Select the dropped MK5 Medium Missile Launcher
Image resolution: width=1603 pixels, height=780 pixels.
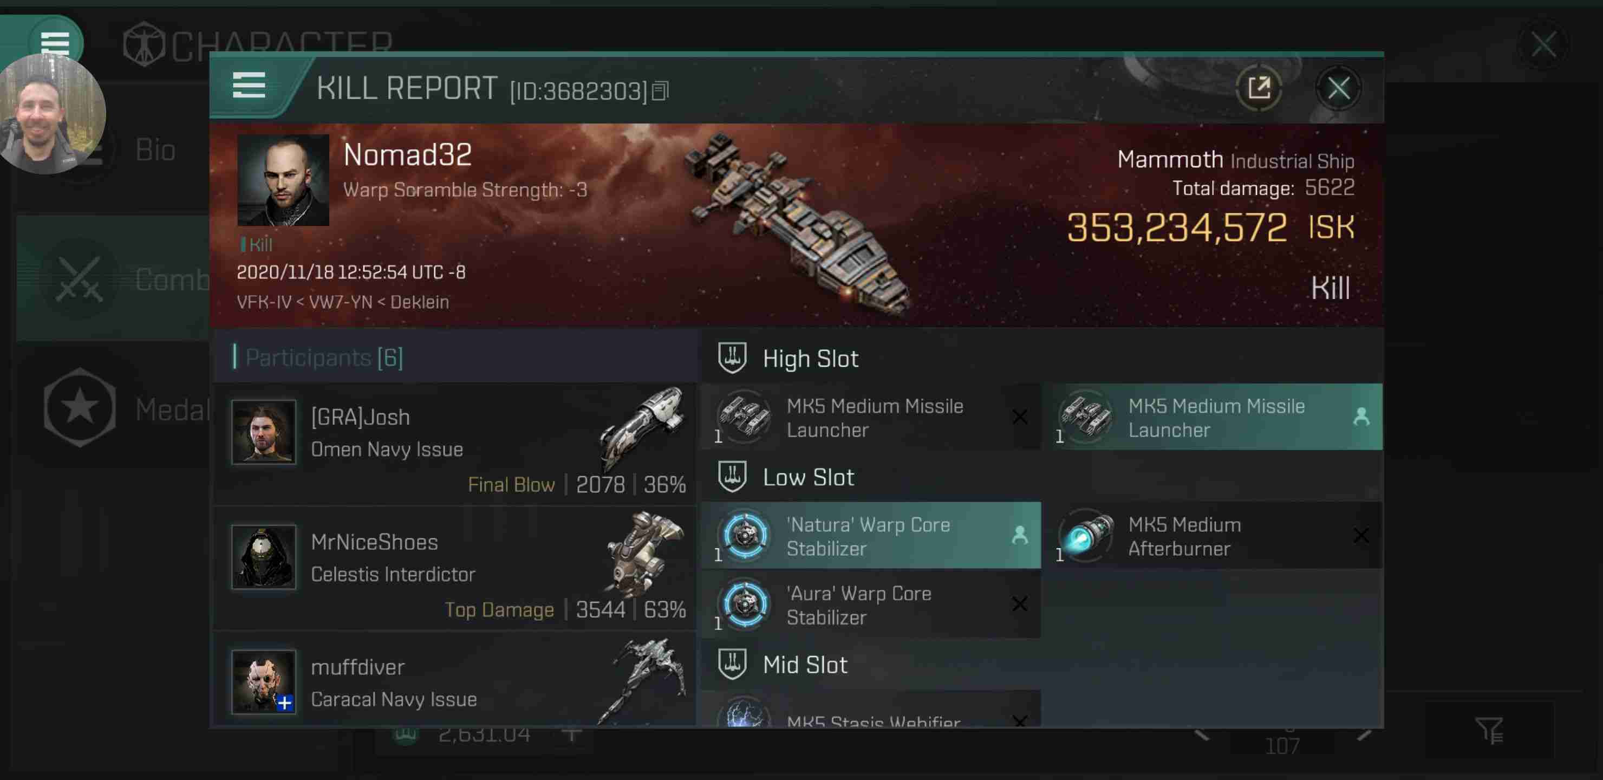tap(1216, 417)
